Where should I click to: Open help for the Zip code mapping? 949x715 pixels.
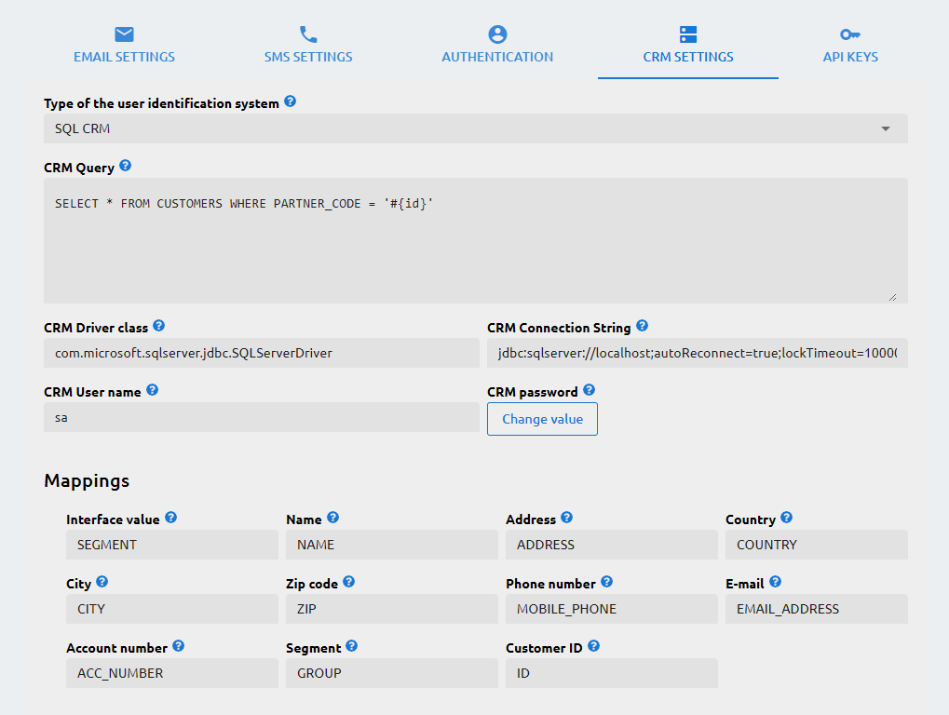[x=348, y=583]
